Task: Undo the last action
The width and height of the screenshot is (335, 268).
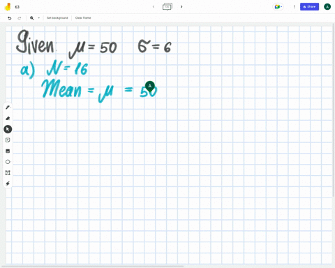Action: (10, 18)
